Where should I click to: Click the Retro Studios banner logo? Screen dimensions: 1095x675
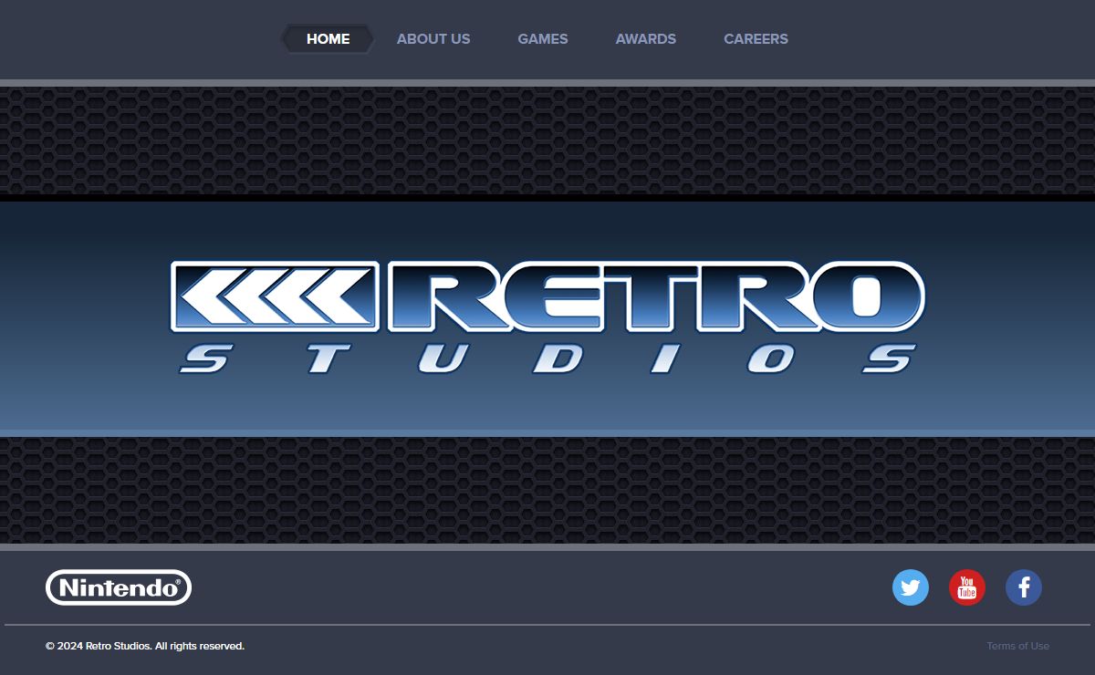click(x=547, y=317)
